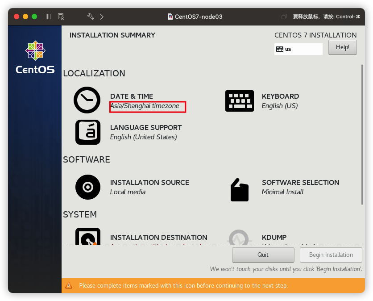Click Local media text

[x=128, y=192]
